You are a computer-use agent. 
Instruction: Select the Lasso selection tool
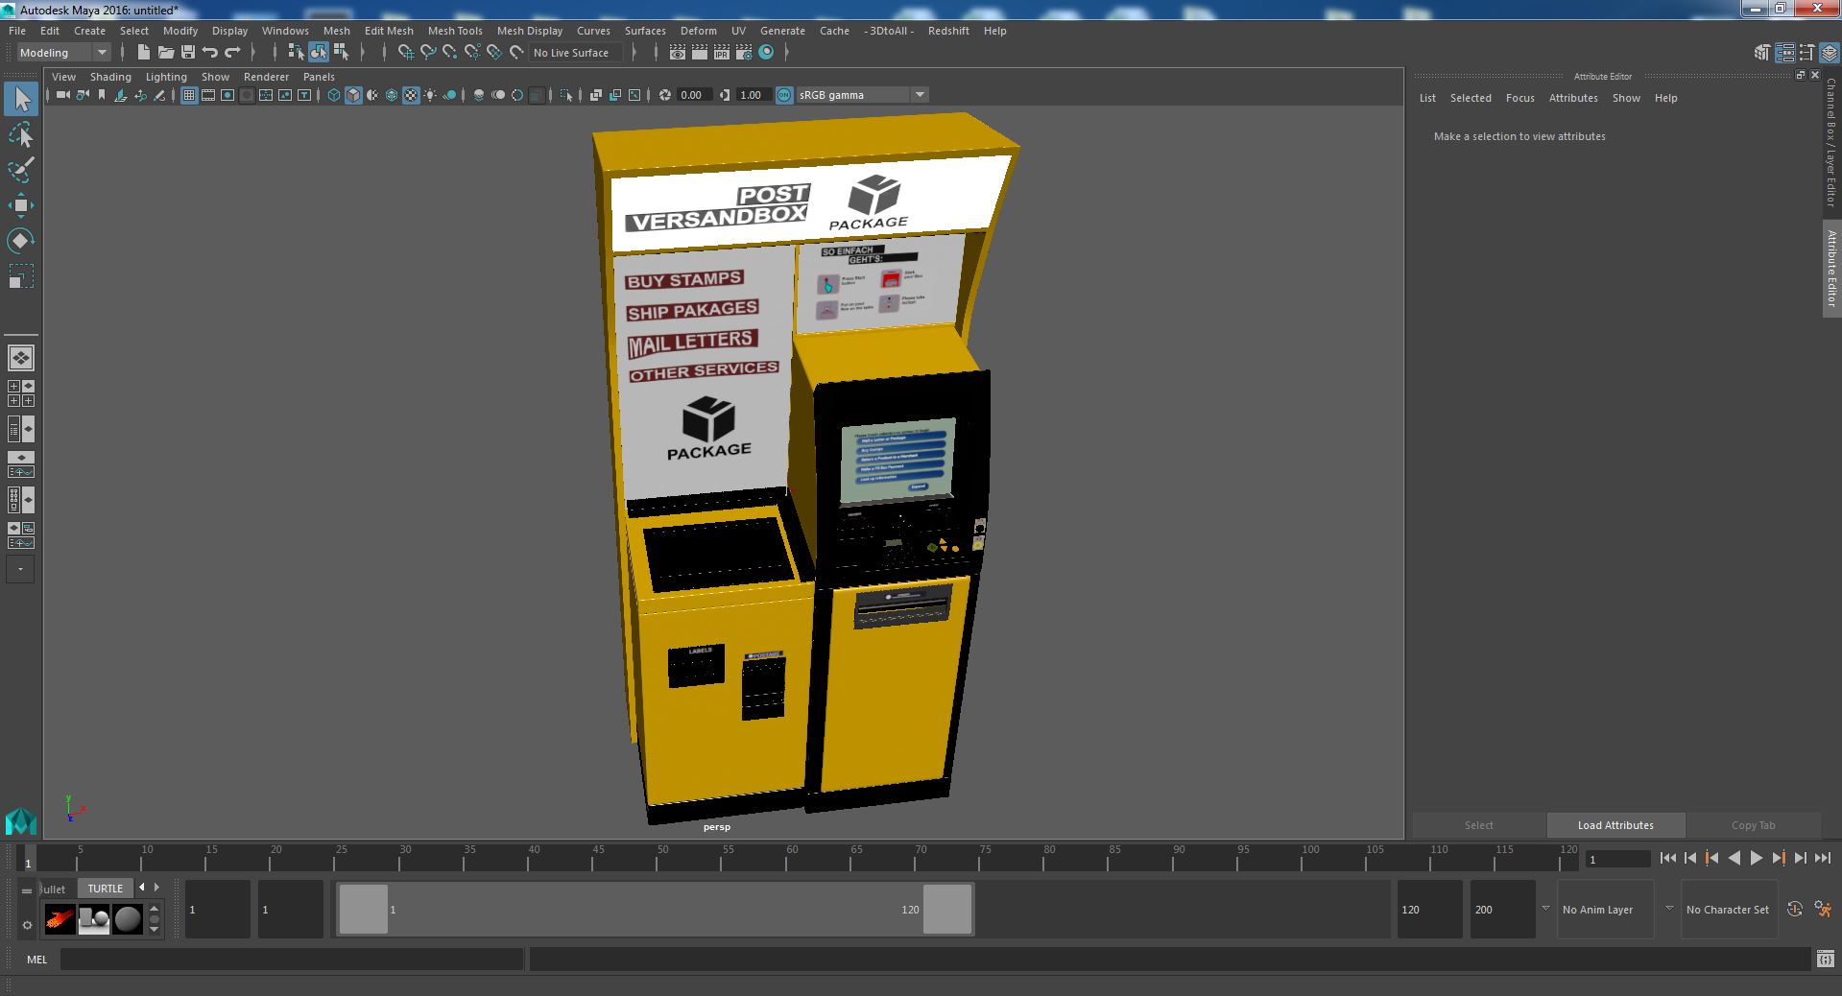tap(20, 135)
